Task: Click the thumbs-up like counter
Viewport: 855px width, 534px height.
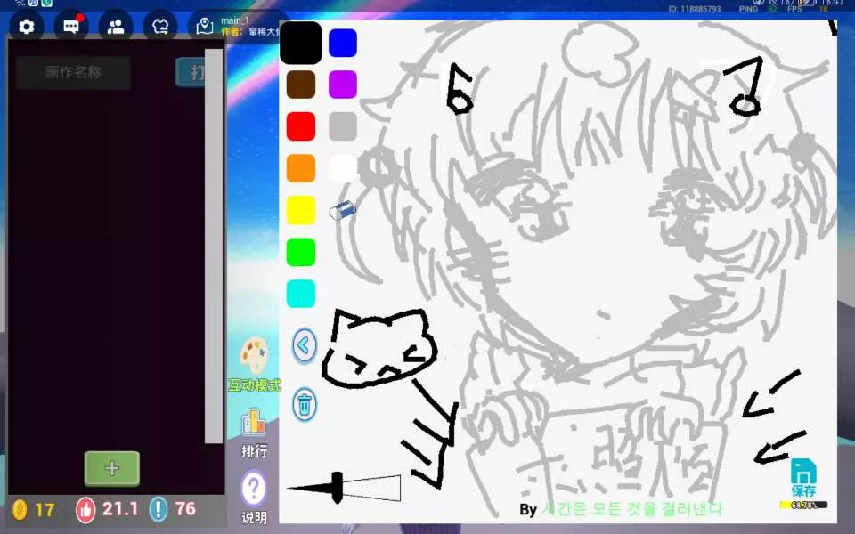Action: tap(86, 509)
